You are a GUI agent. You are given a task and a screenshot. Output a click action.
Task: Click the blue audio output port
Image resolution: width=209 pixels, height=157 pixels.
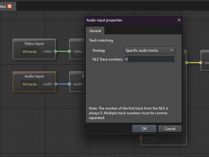[x=55, y=84]
